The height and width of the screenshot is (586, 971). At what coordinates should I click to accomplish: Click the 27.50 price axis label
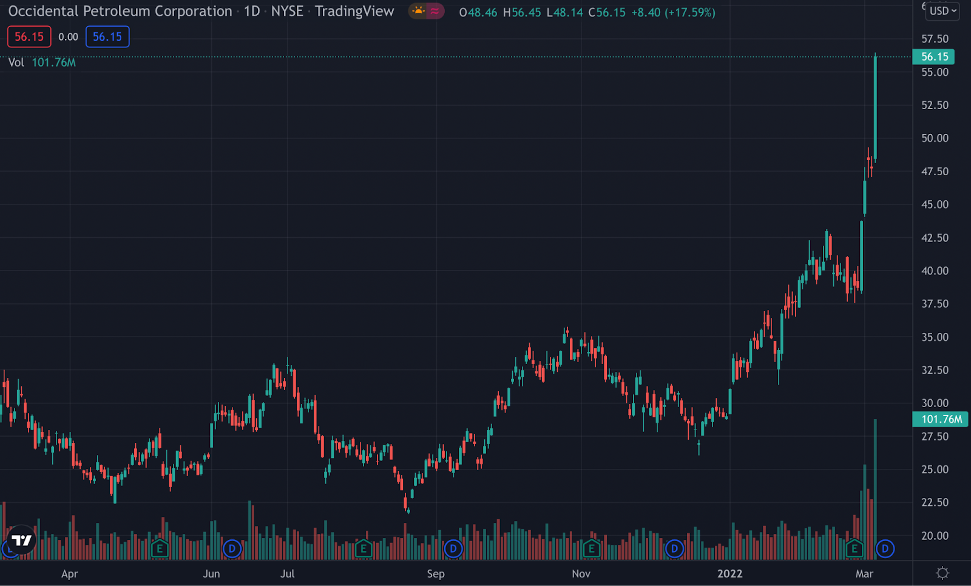(935, 436)
